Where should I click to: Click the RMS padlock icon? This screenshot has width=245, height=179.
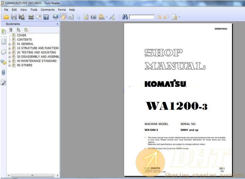[x=102, y=17]
